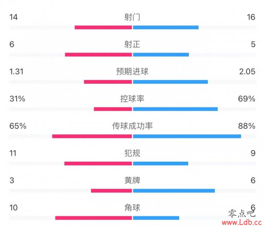This screenshot has height=226, width=265.
Task: Click the pink 65% pass accuracy bar
Action: 92,136
